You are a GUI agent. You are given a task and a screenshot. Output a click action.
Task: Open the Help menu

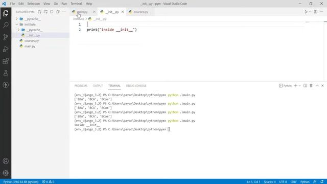click(x=89, y=4)
